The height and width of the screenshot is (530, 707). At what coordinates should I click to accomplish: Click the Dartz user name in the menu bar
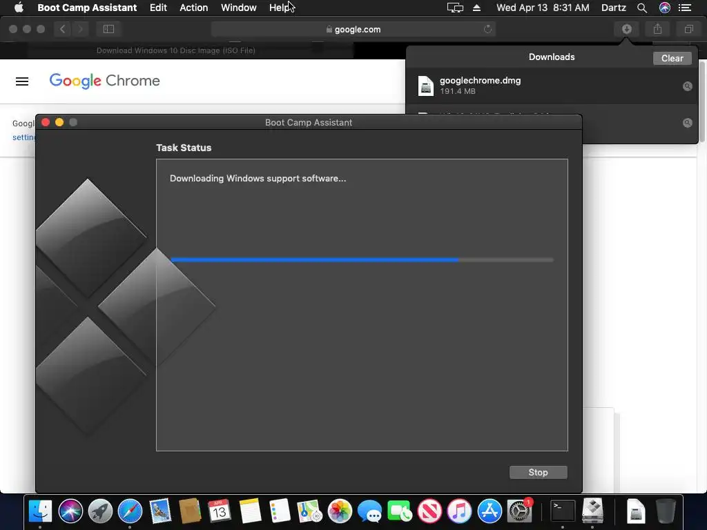click(x=613, y=8)
